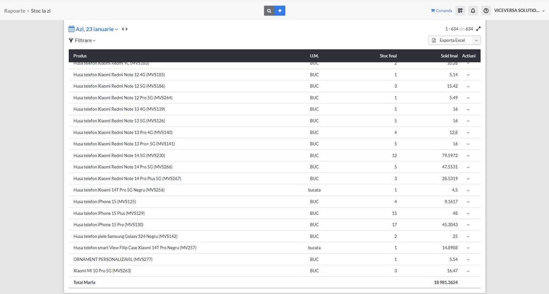Expand actions for Redmi Note 14 Pro Plus 5G row
The height and width of the screenshot is (294, 549).
coord(468,179)
